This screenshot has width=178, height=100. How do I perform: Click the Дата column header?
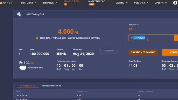[18, 91]
